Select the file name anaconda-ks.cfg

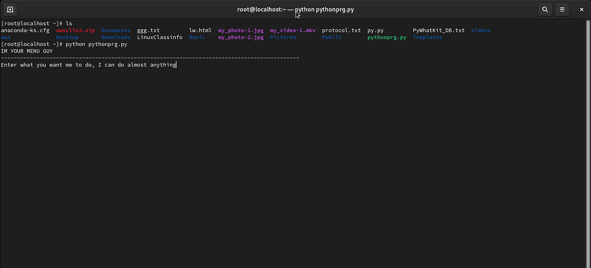[25, 31]
